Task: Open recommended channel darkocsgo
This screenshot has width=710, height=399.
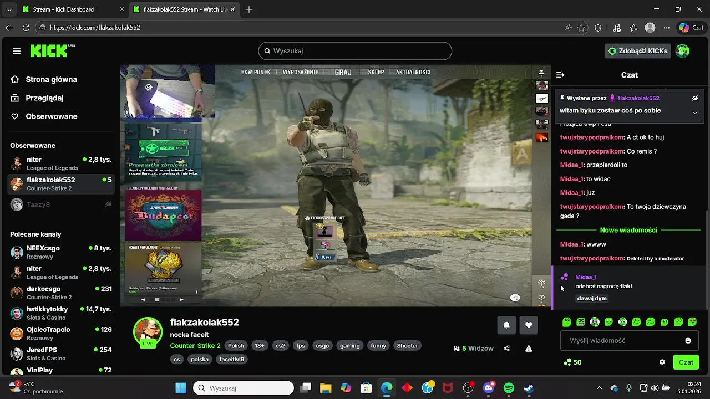Action: tap(61, 293)
